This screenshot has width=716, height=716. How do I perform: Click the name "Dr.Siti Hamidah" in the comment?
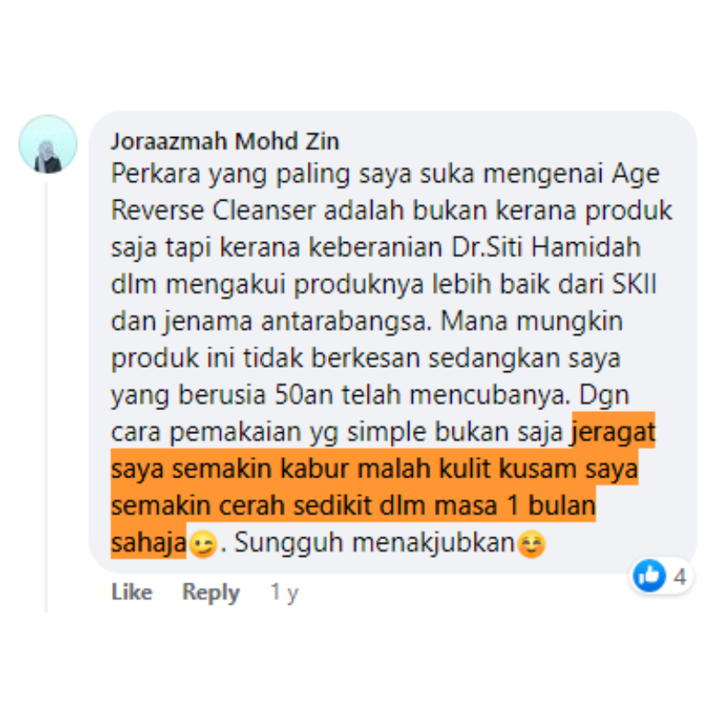click(x=545, y=248)
